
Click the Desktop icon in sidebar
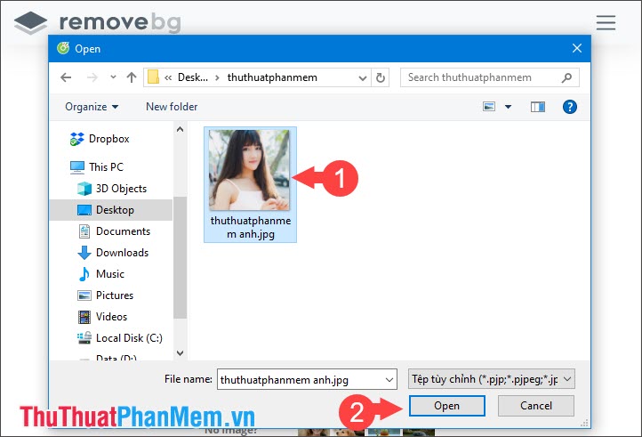(x=84, y=210)
